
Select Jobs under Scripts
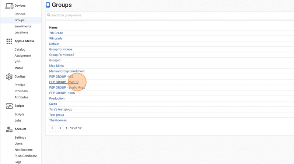tap(18, 121)
